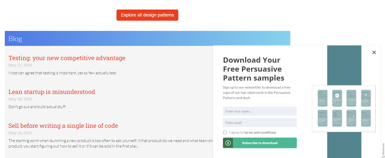
Task: Open the Lean startup is misunderstood post
Action: [52, 92]
